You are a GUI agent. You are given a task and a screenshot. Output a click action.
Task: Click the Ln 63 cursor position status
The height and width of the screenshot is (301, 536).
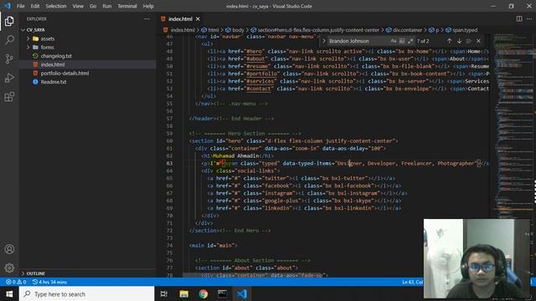[413, 283]
